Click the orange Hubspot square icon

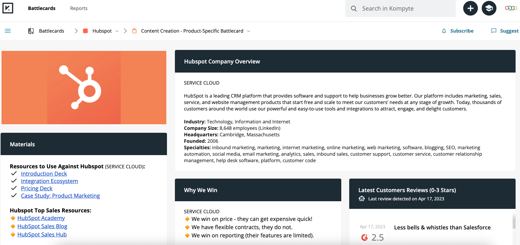pyautogui.click(x=85, y=31)
